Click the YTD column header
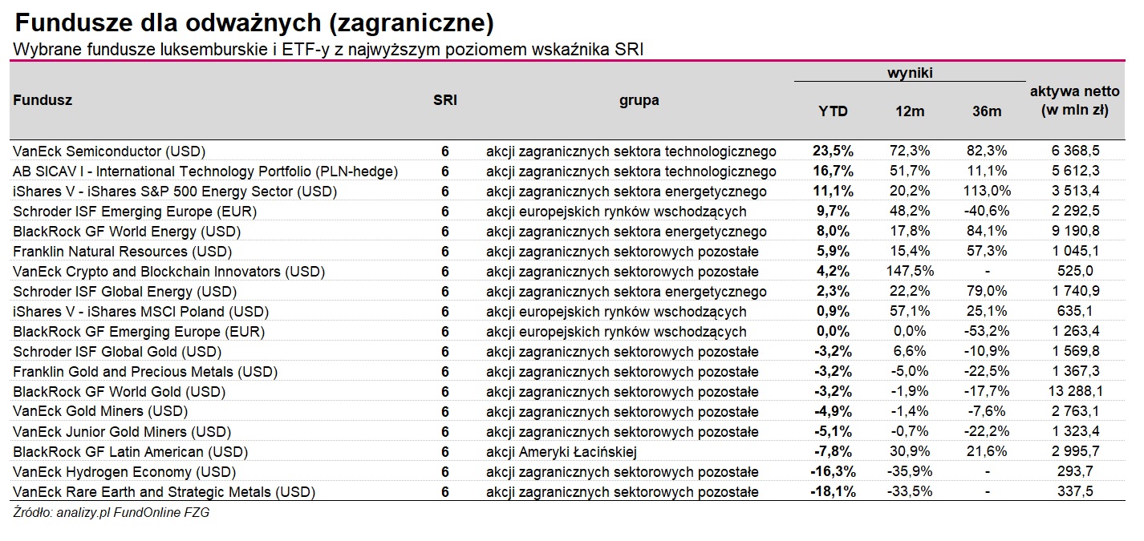The width and height of the screenshot is (1144, 541). coord(832,111)
